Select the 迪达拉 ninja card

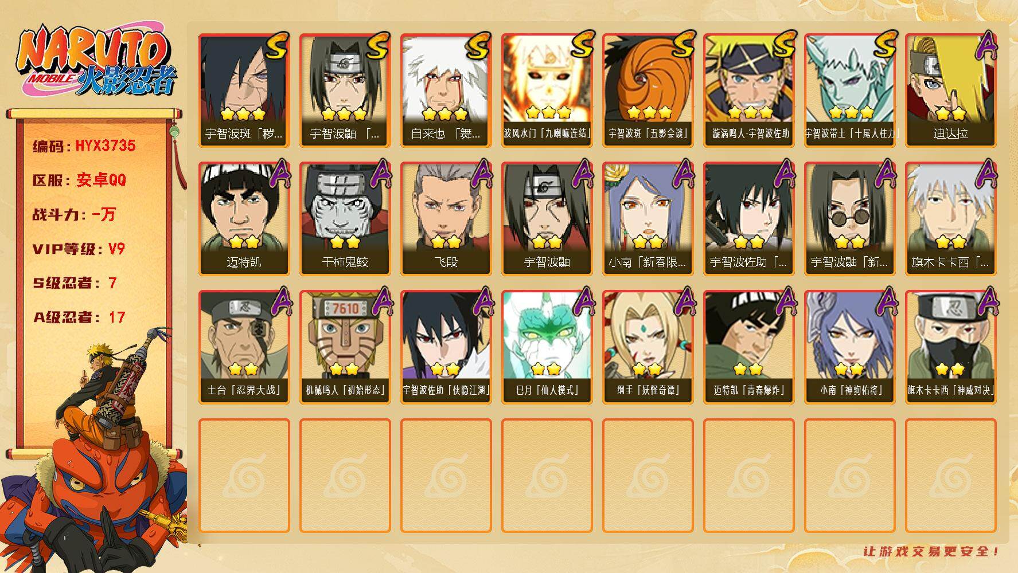coord(951,90)
